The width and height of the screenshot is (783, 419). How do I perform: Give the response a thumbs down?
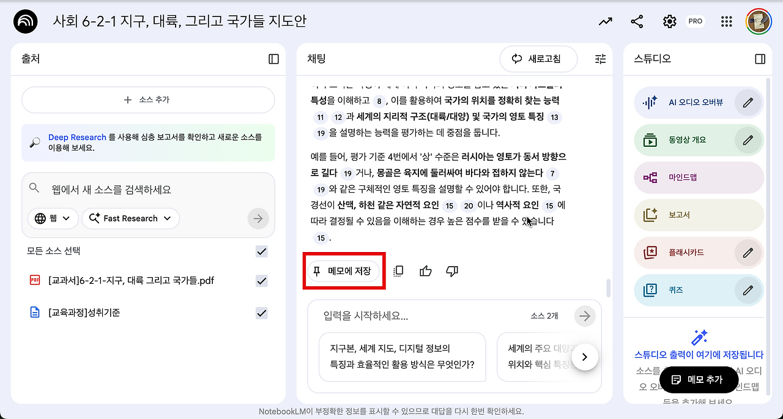pos(452,271)
